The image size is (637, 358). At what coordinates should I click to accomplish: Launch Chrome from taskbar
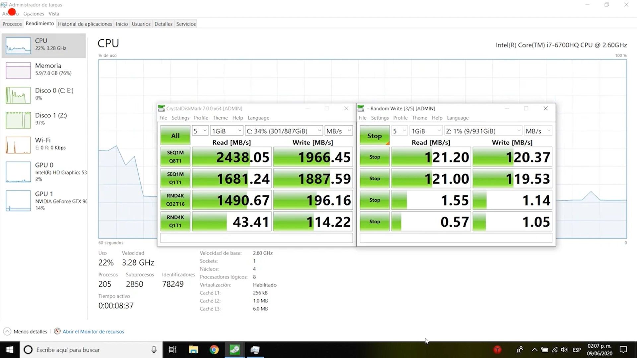point(214,350)
